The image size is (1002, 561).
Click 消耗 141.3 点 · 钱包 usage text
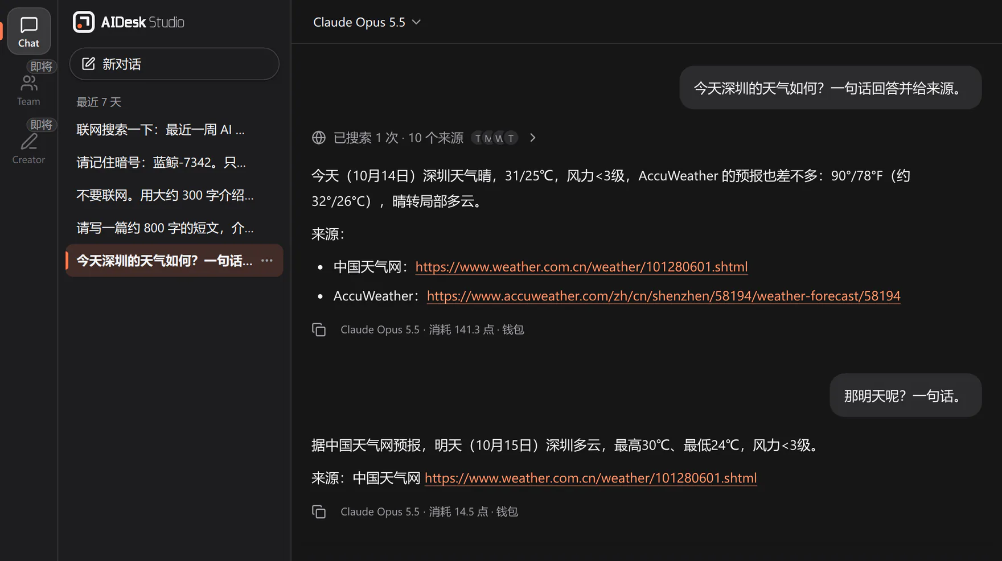(x=476, y=329)
